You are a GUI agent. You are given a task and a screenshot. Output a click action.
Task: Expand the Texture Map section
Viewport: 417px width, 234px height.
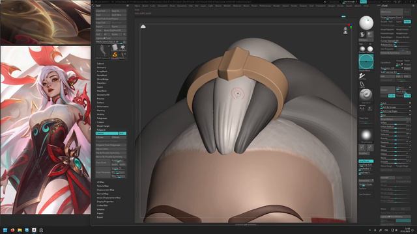click(103, 186)
